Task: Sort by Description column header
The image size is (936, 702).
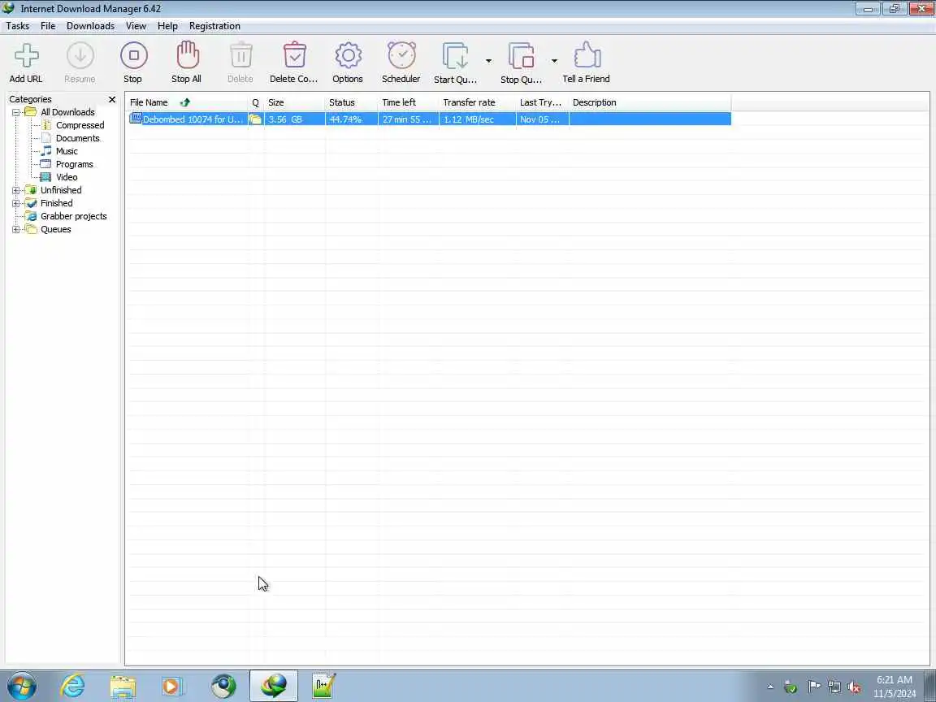Action: (x=650, y=102)
